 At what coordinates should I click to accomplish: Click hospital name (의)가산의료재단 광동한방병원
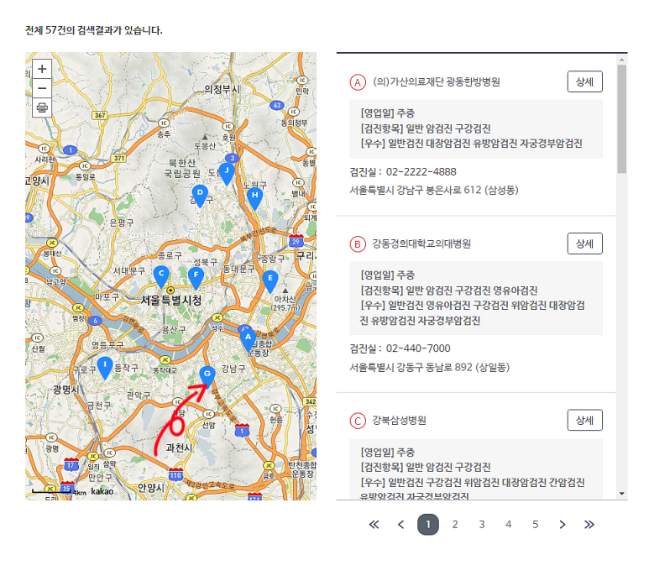click(437, 81)
